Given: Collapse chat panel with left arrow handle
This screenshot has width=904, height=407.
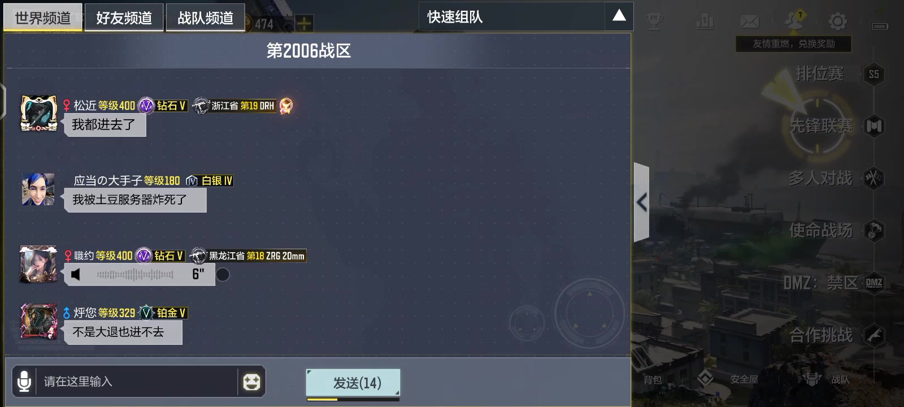Looking at the screenshot, I should pyautogui.click(x=641, y=202).
